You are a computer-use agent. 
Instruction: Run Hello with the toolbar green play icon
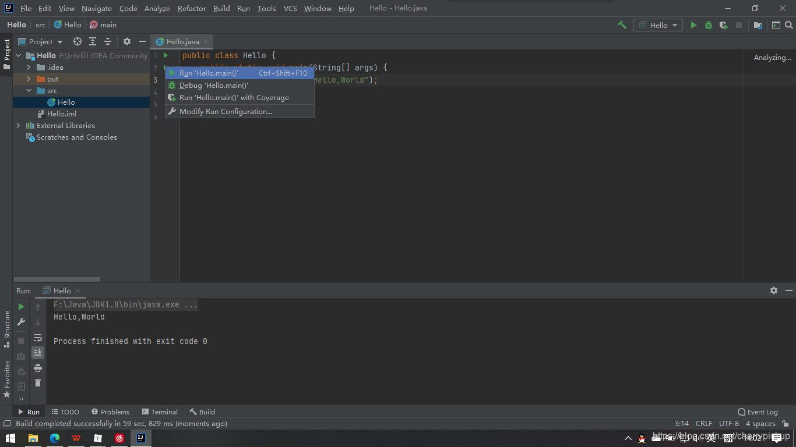point(693,25)
